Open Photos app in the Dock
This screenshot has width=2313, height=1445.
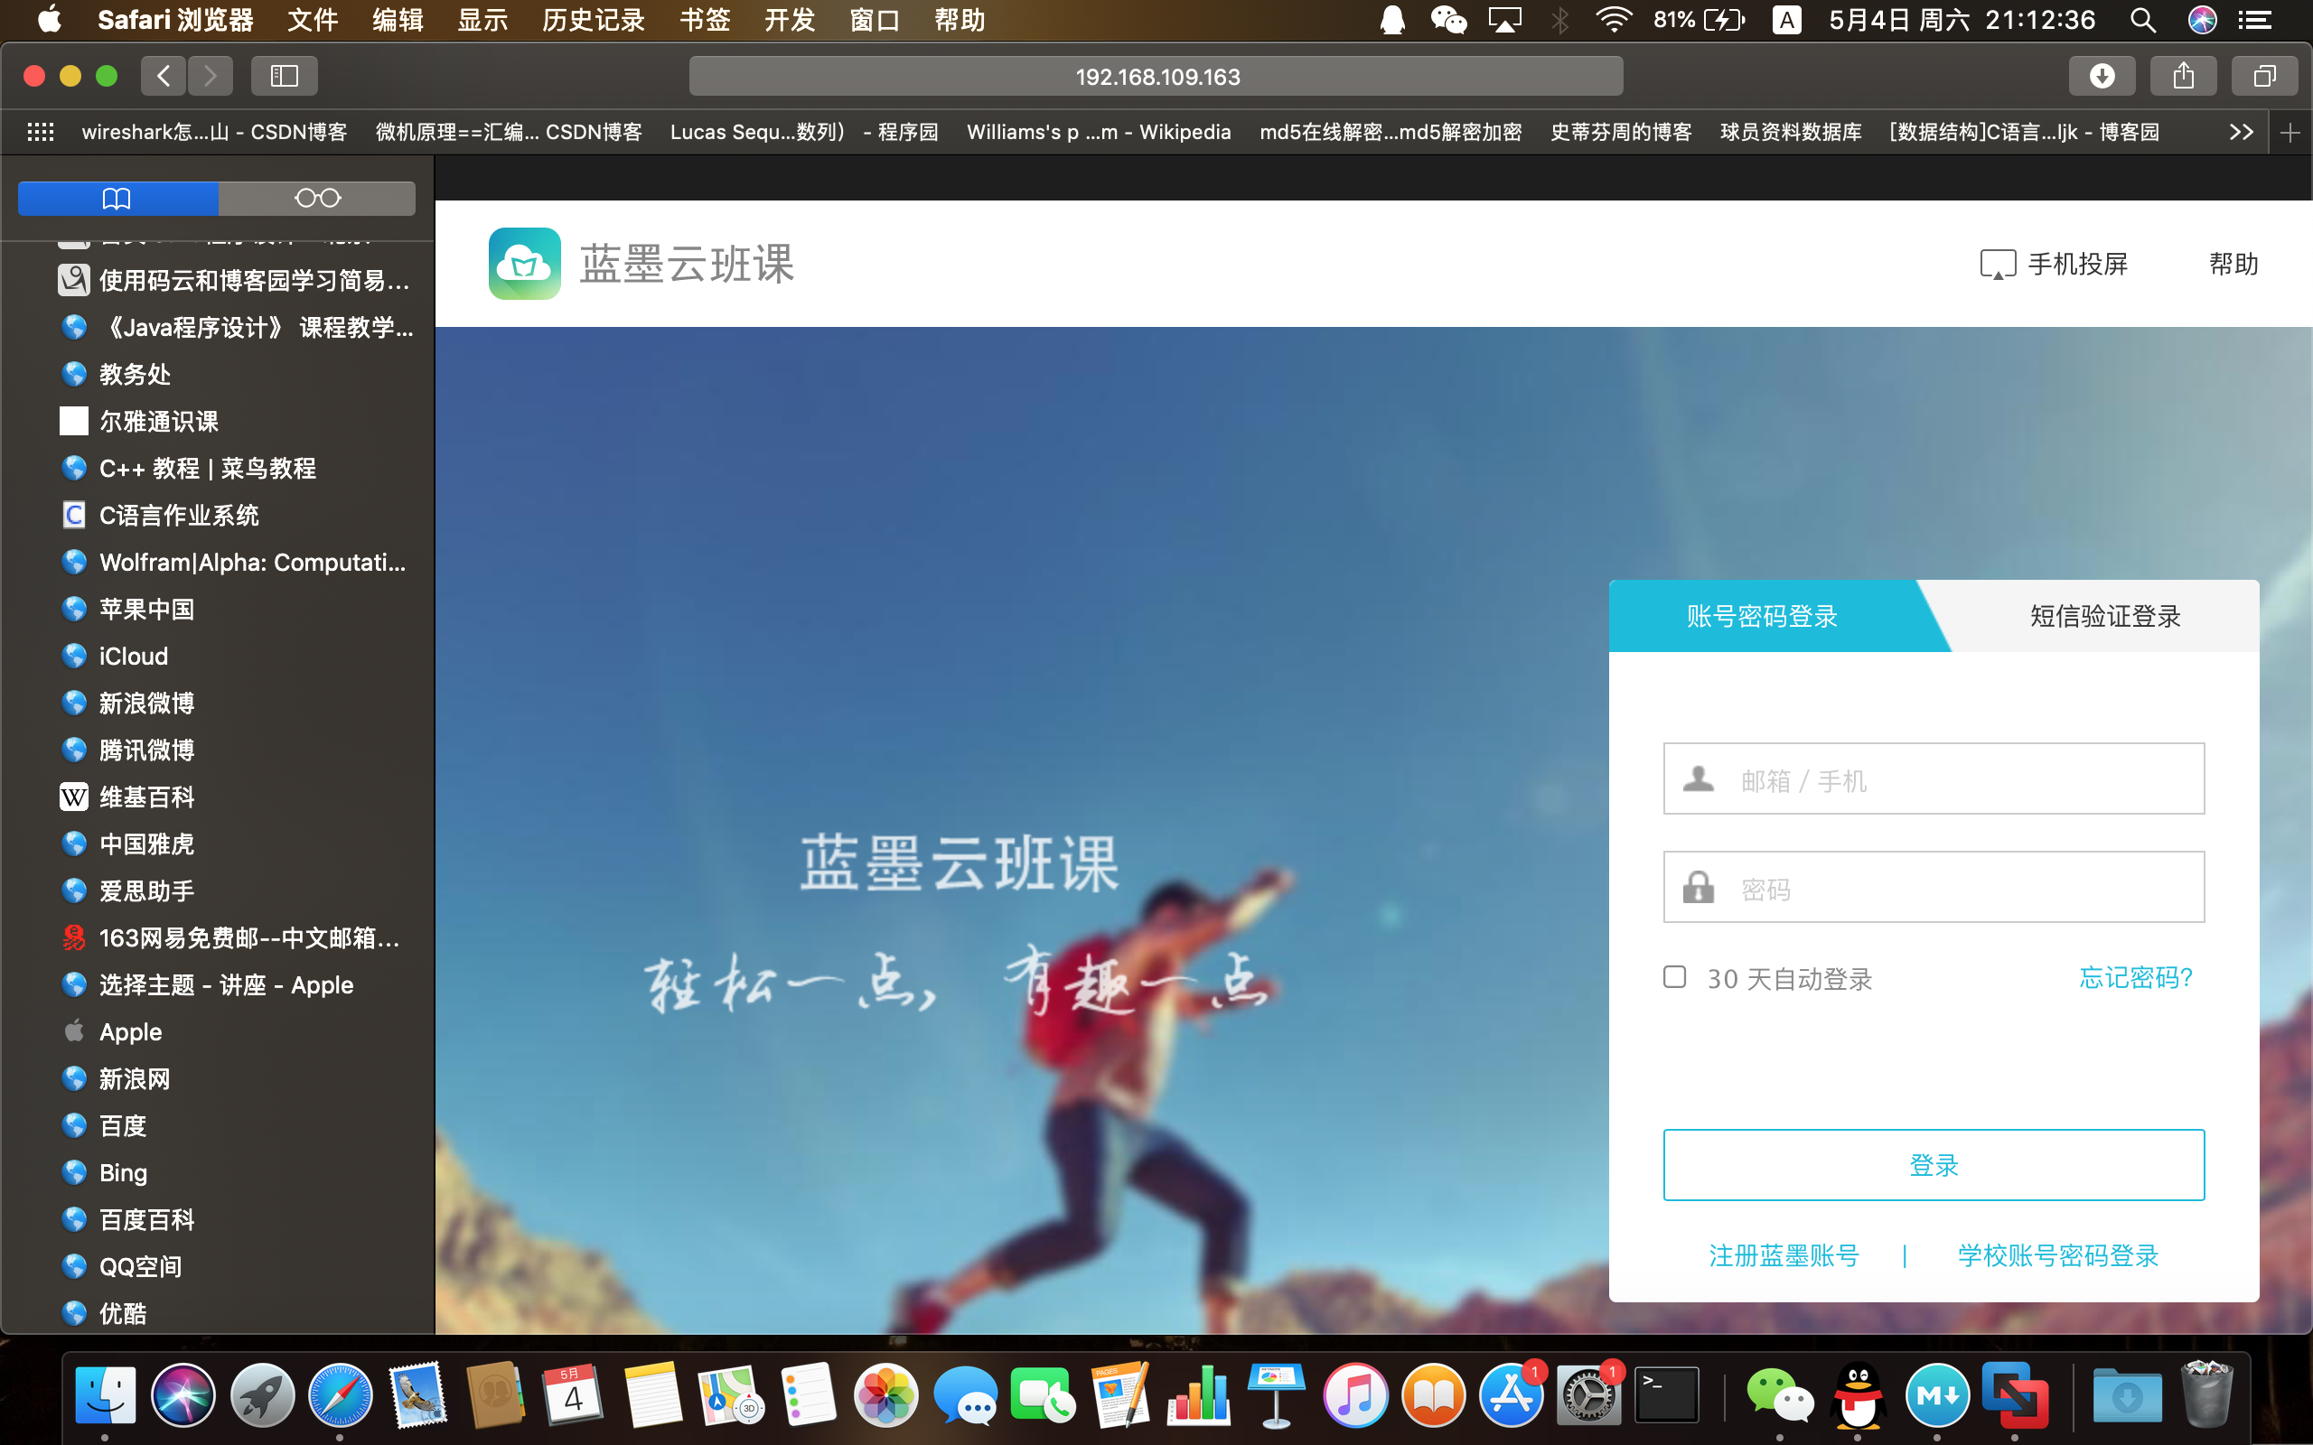[x=886, y=1395]
